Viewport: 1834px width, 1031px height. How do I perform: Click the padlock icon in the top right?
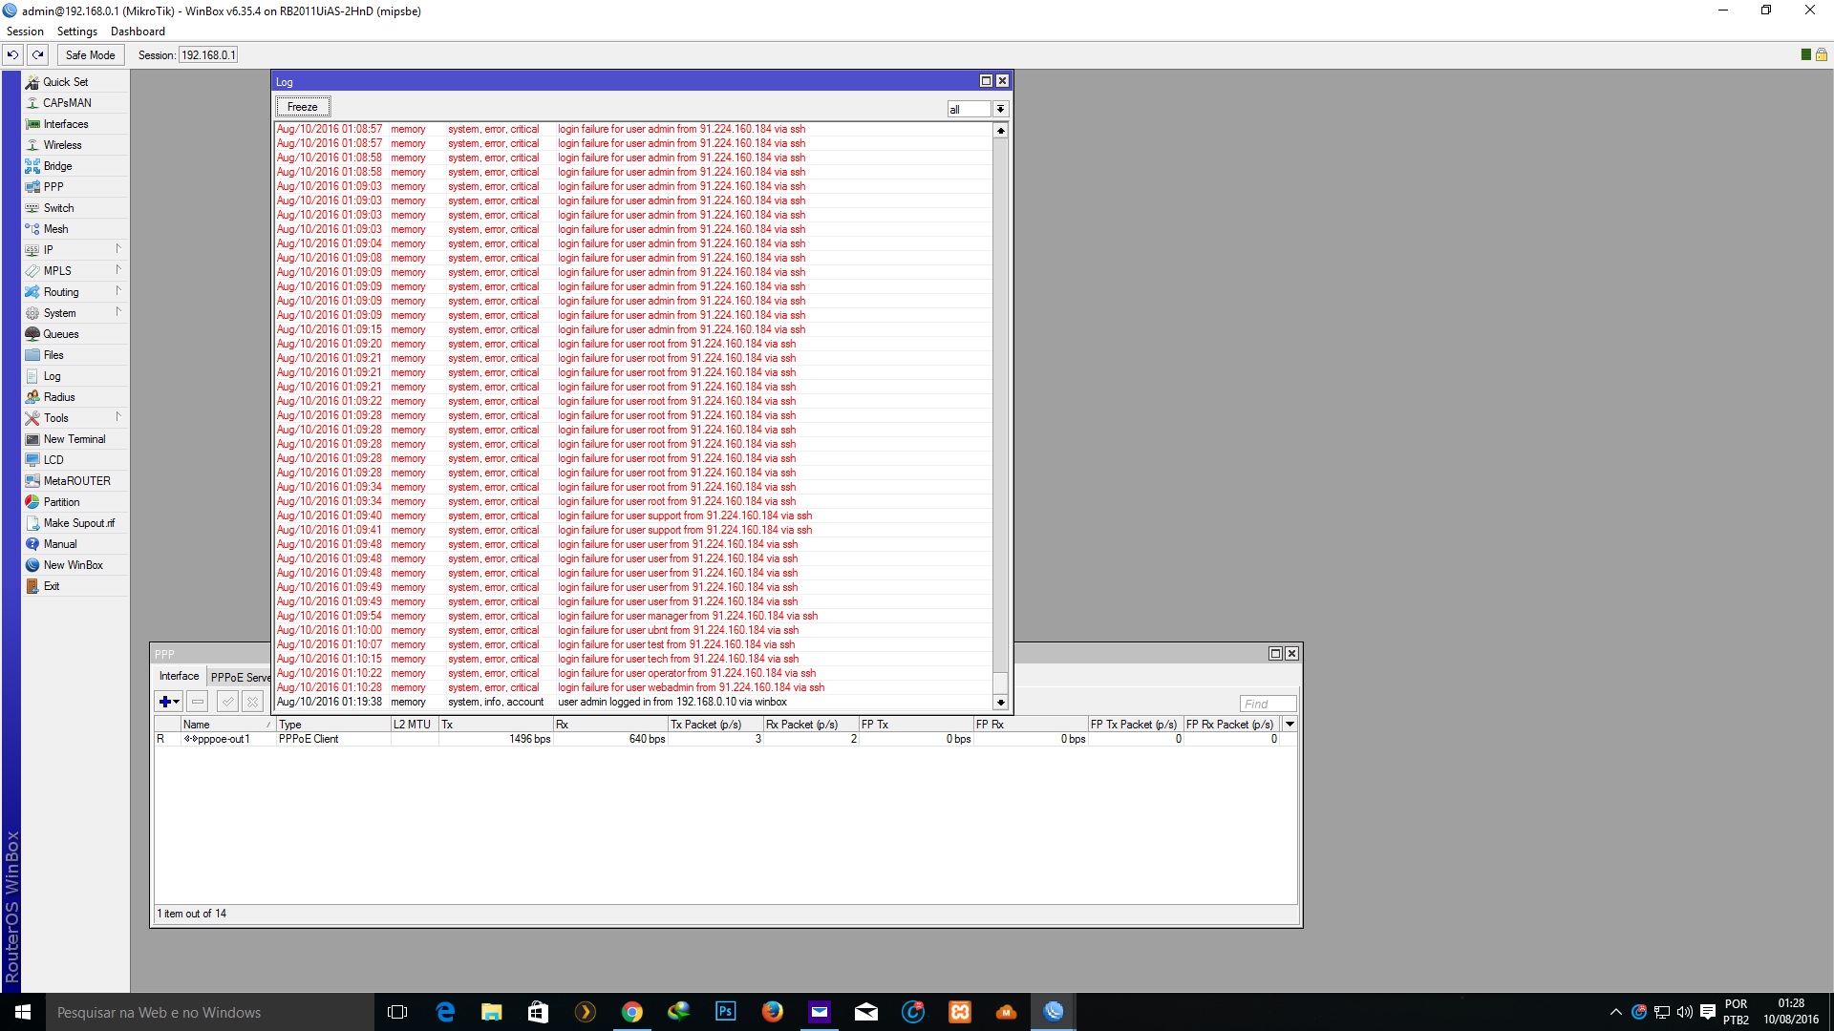(x=1822, y=55)
